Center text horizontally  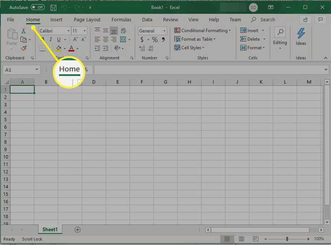coord(105,39)
